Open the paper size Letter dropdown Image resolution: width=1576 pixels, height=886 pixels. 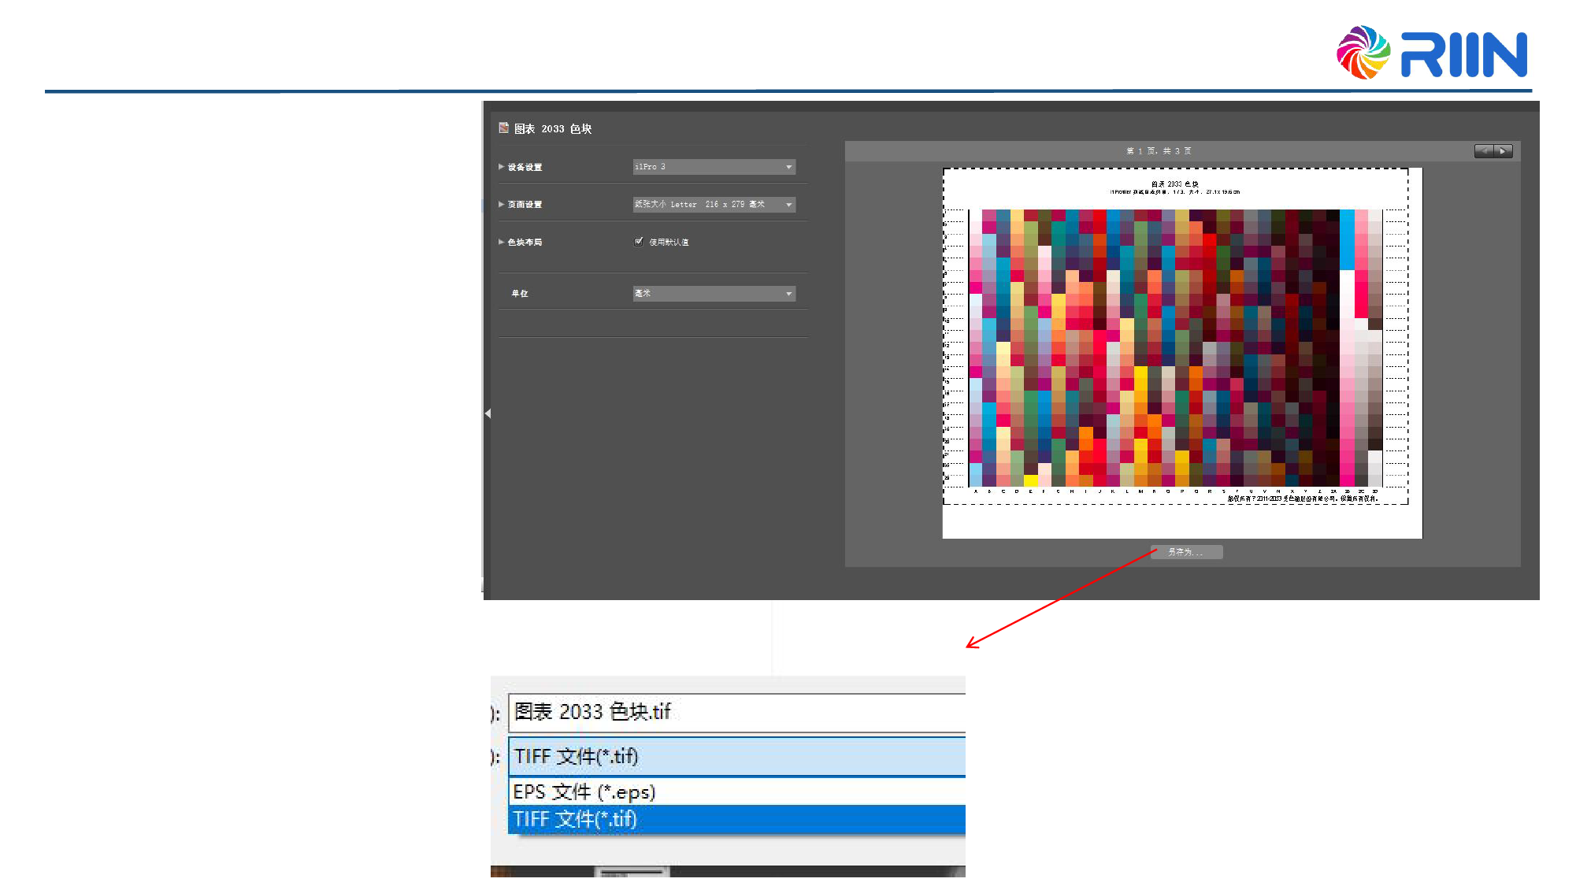click(714, 204)
